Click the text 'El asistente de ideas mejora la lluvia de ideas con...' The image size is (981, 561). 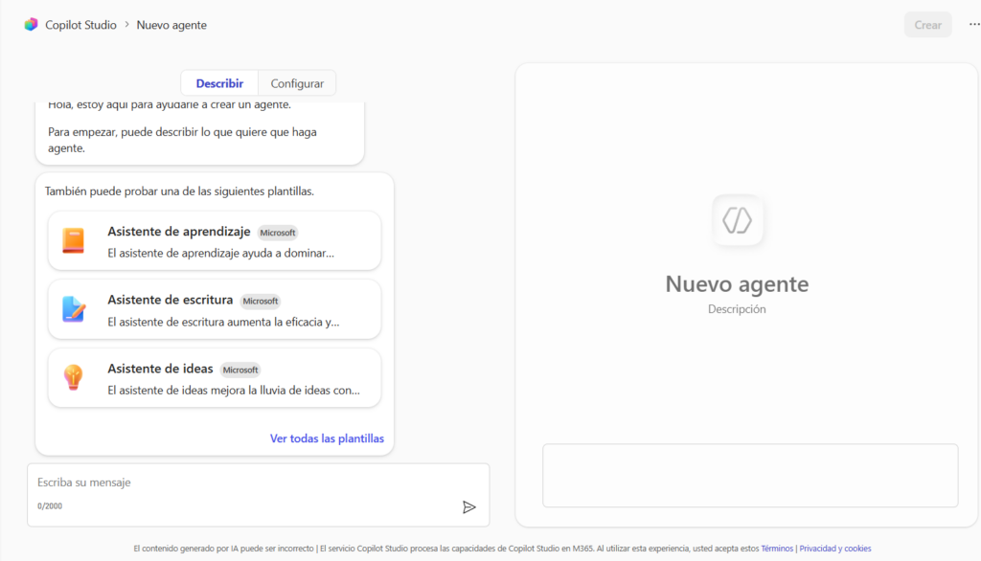coord(234,391)
